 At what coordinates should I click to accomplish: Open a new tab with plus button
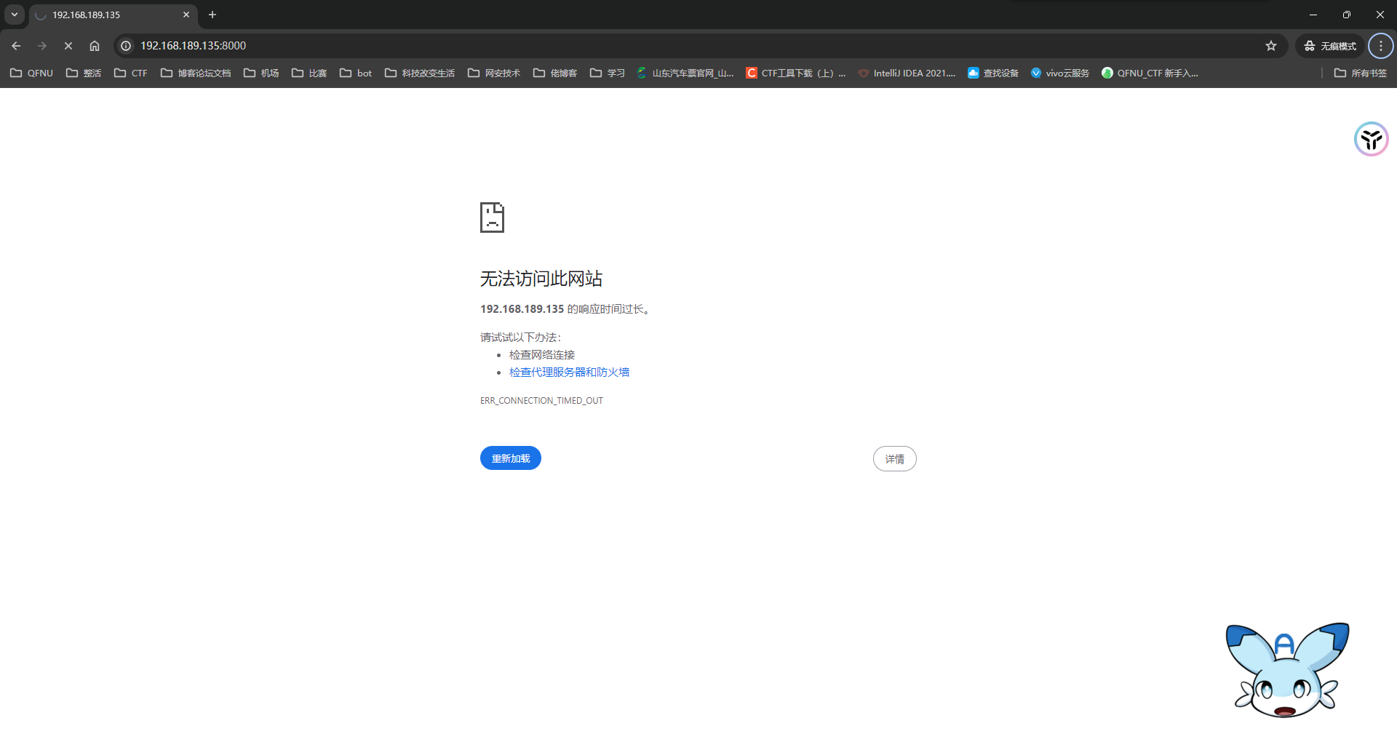212,15
